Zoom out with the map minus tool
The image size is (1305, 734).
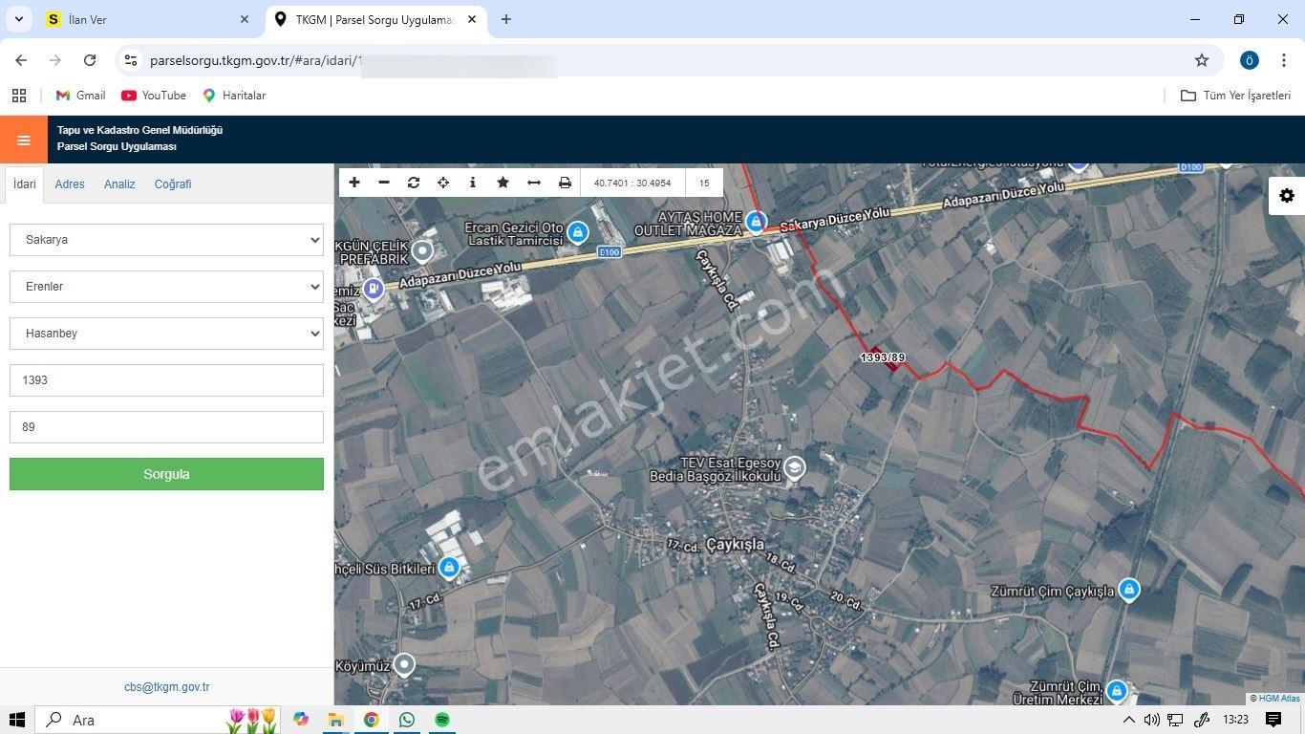click(x=384, y=183)
